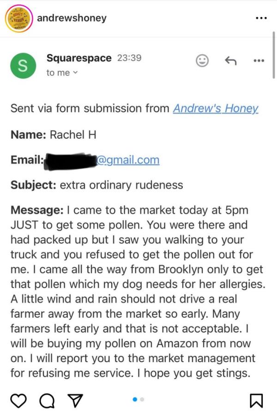277x416 pixels.
Task: Share the post with the paper plane icon
Action: point(75,400)
